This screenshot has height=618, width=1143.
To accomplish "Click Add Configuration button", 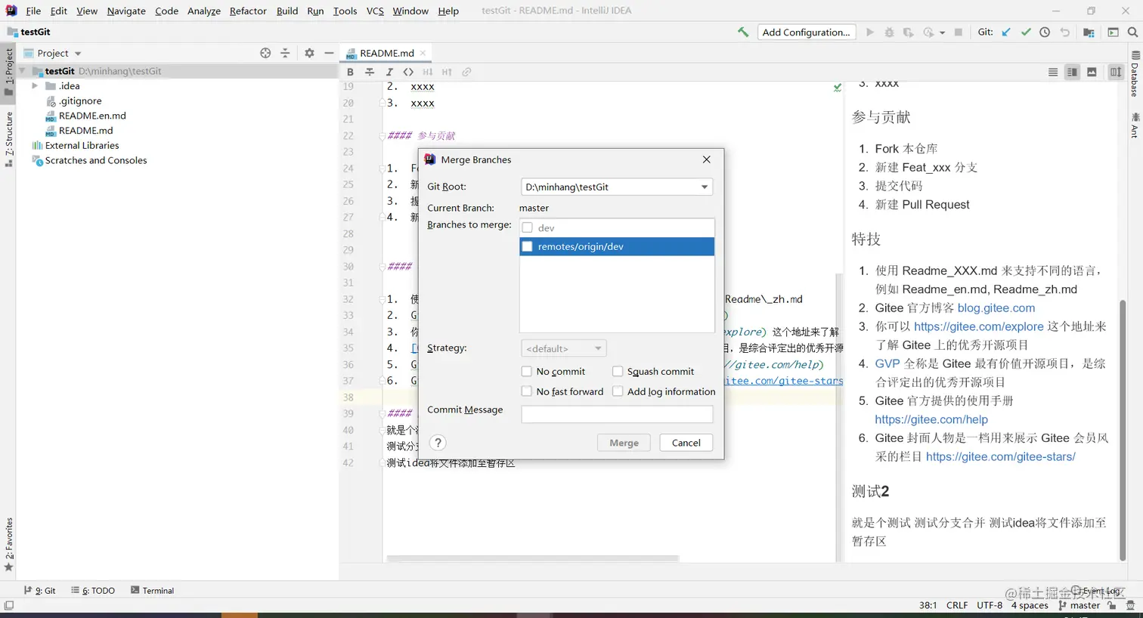I will (x=806, y=32).
